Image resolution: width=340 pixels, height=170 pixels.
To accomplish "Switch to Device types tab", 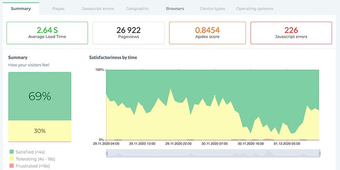I will click(212, 8).
